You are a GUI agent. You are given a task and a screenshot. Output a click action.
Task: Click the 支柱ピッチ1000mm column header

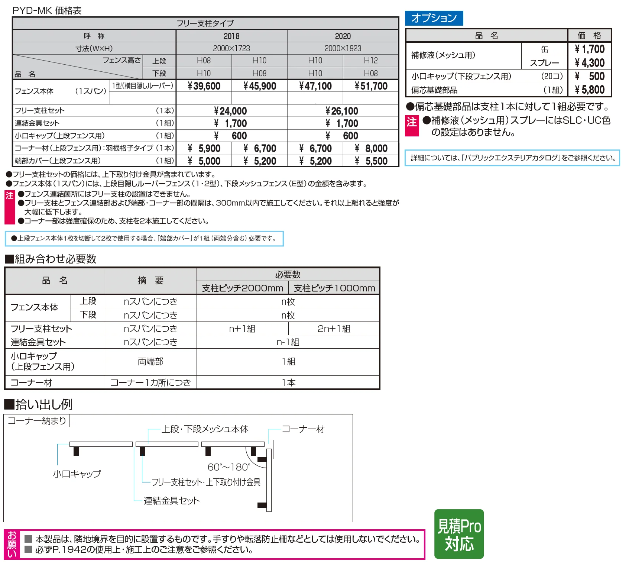pos(334,288)
